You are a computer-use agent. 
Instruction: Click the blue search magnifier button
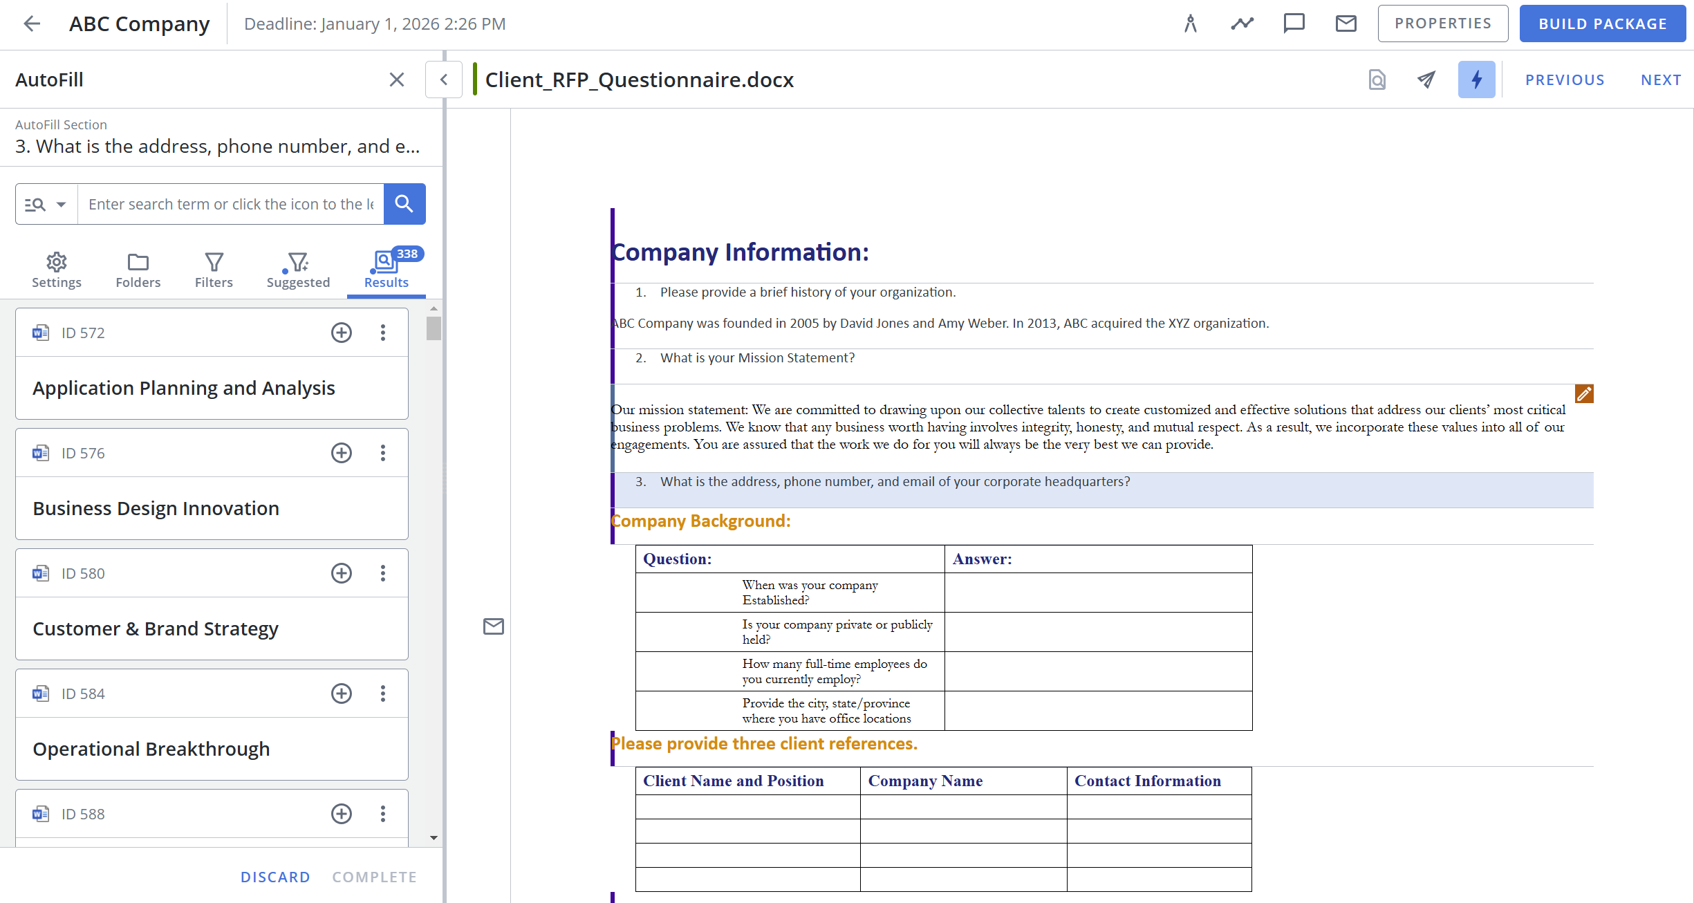(404, 204)
